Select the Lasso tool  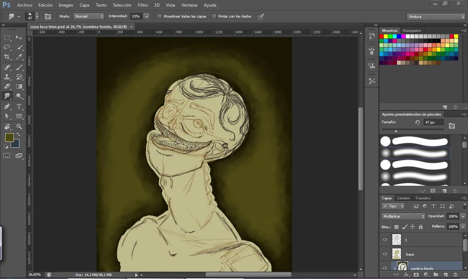click(7, 47)
